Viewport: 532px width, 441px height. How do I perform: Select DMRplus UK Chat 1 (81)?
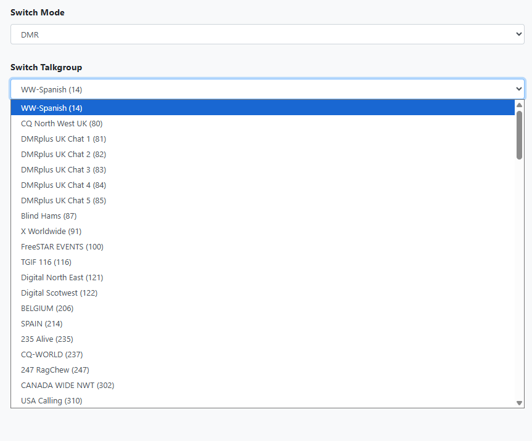coord(263,139)
